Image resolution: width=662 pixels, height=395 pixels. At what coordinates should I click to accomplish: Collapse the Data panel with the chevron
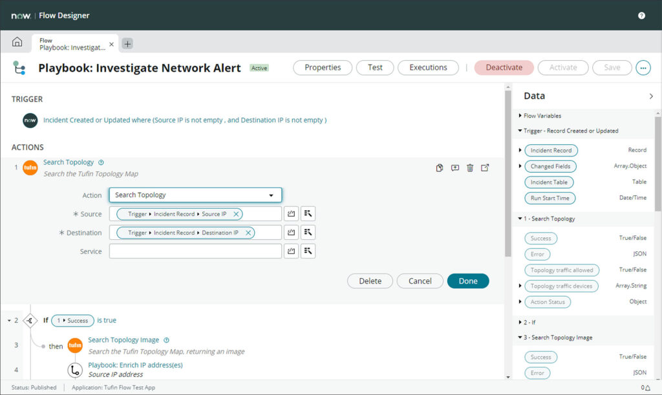[x=650, y=96]
